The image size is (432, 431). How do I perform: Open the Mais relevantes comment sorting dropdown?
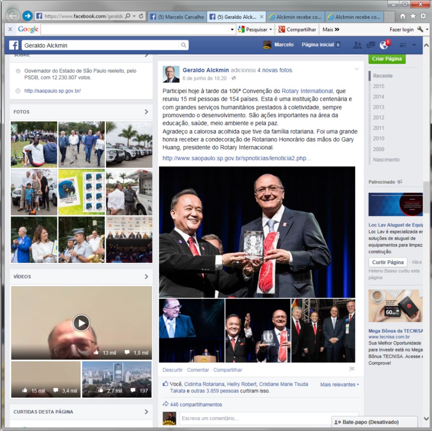(x=339, y=384)
